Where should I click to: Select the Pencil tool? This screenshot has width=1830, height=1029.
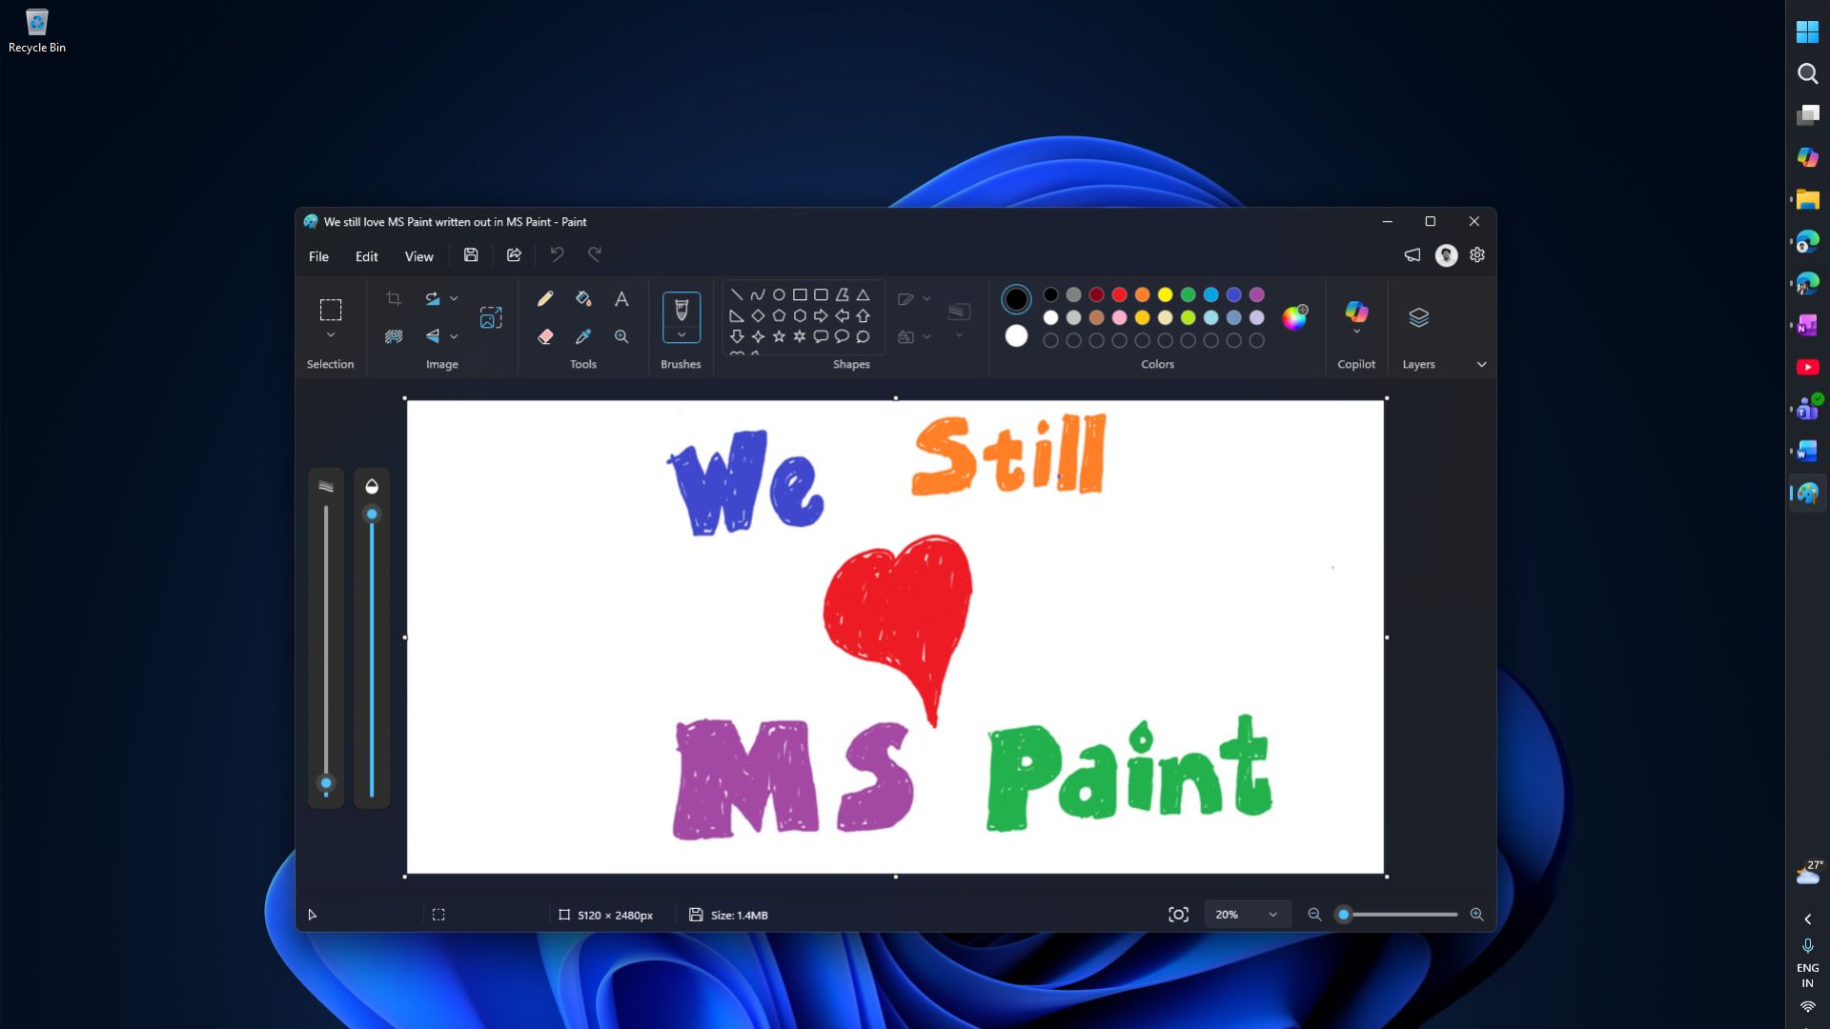click(x=545, y=299)
